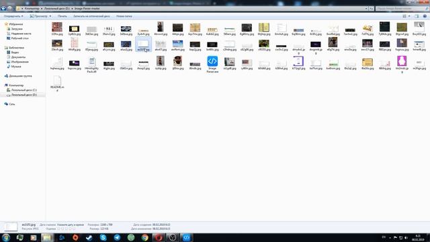This screenshot has height=242, width=430.
Task: Open Skype from the taskbar
Action: pos(103,237)
